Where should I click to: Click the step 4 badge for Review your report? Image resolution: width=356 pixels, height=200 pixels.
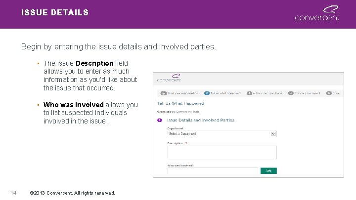coord(291,93)
